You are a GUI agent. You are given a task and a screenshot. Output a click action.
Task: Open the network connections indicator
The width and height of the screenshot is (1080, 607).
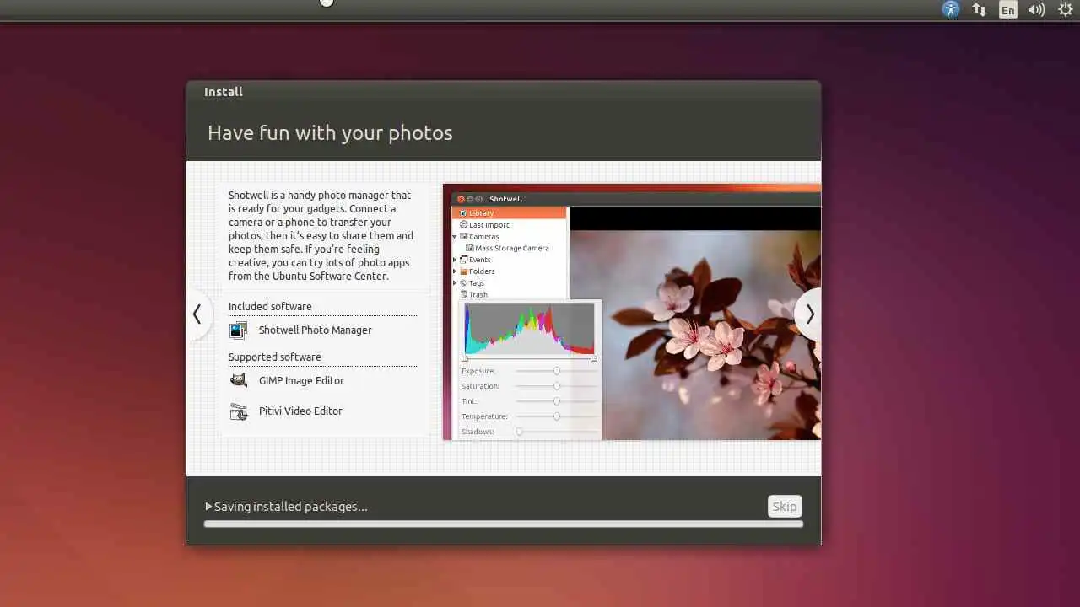(x=980, y=9)
